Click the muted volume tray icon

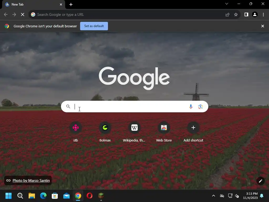pos(237,196)
